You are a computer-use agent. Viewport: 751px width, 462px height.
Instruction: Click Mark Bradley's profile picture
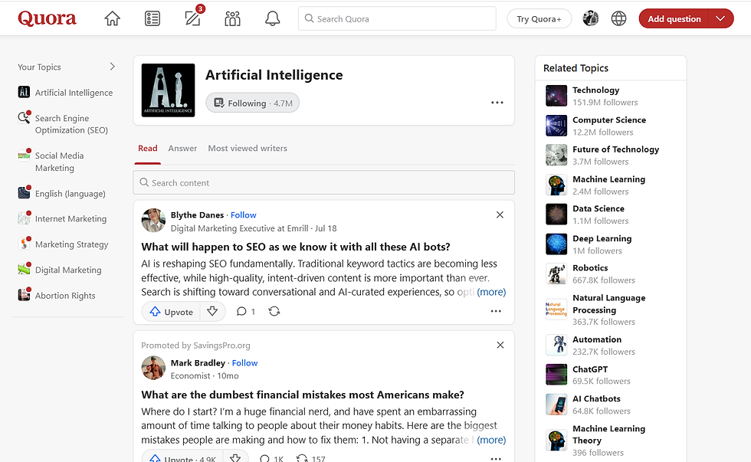click(x=153, y=368)
